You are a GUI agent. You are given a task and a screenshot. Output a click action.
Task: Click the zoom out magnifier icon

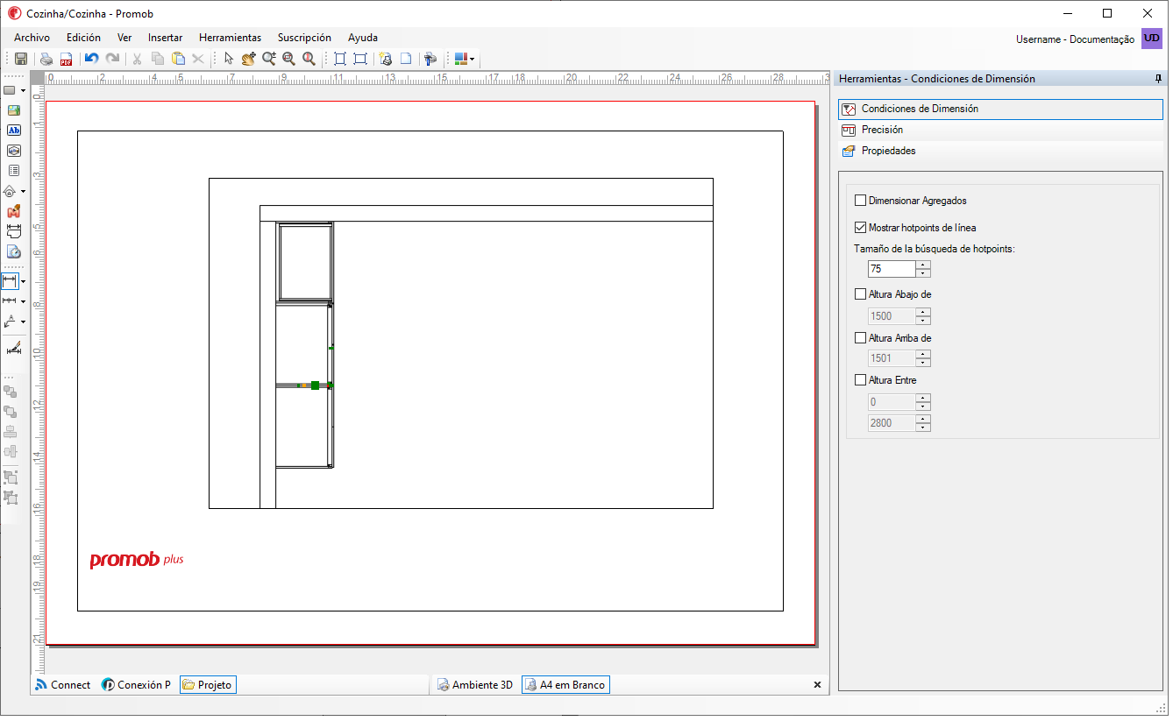pos(288,59)
